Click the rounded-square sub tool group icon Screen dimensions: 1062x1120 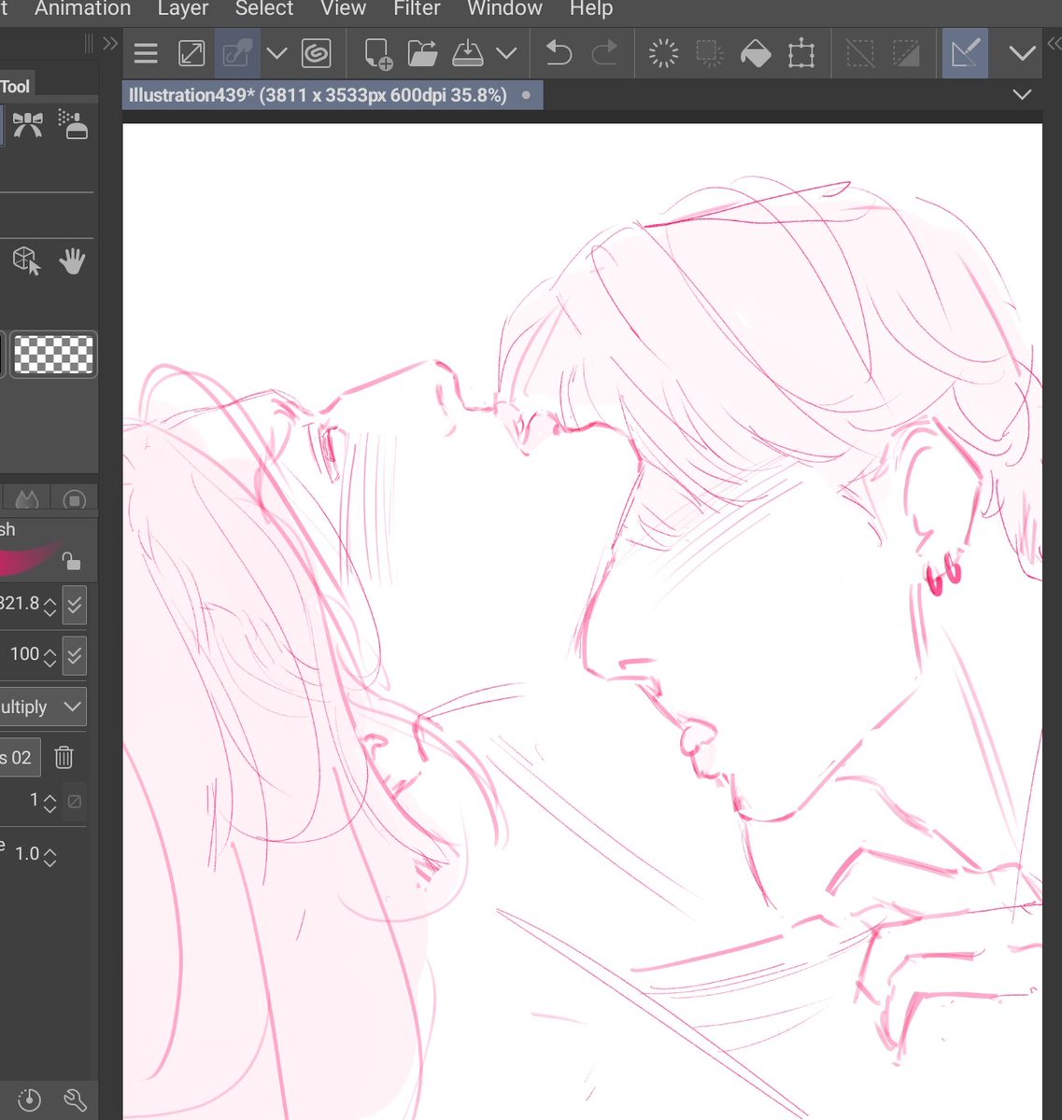75,499
